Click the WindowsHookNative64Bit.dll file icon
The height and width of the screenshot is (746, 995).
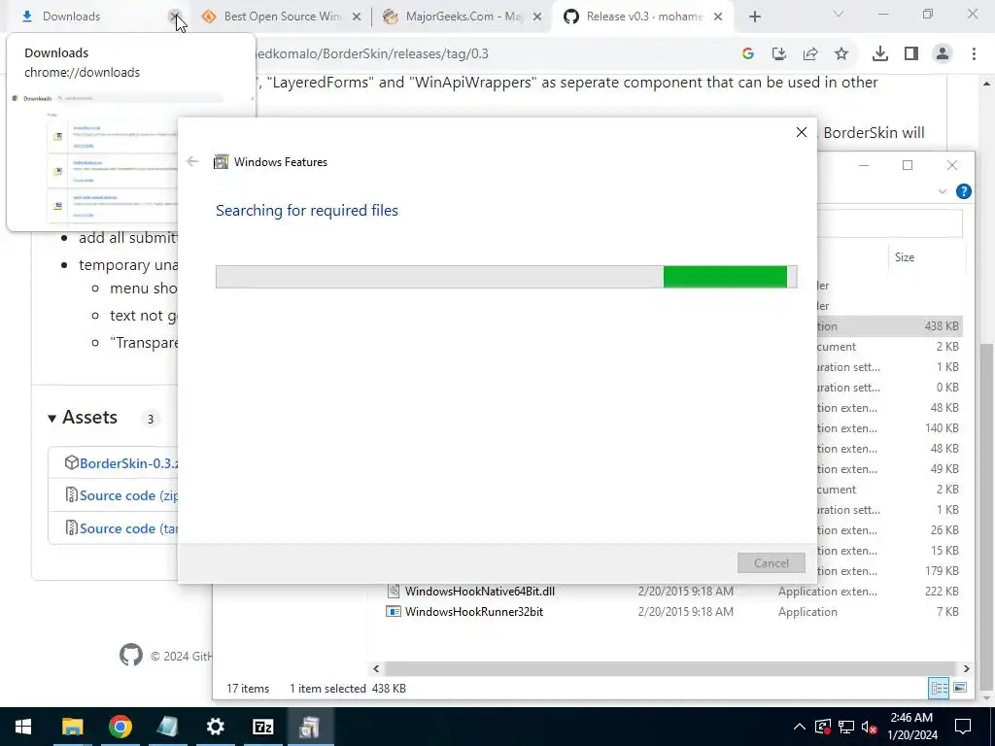click(x=394, y=592)
